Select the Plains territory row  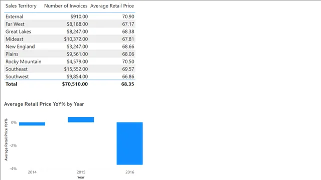(70, 54)
